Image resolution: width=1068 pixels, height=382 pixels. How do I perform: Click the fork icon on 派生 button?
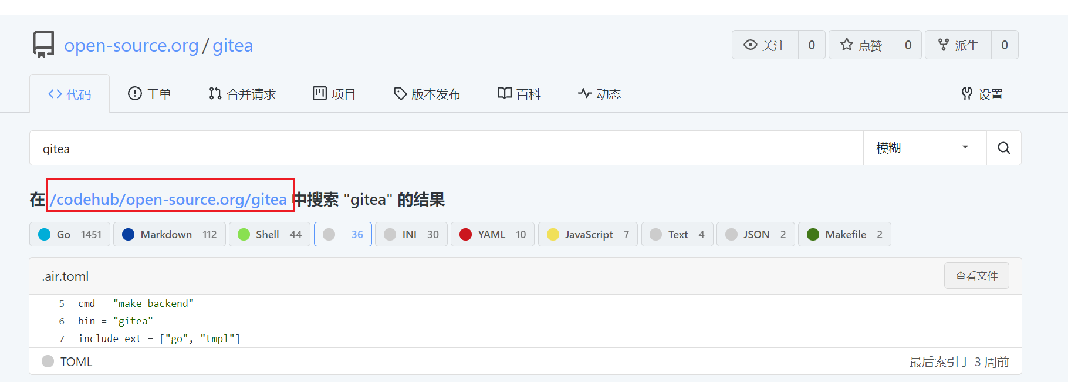pyautogui.click(x=944, y=45)
